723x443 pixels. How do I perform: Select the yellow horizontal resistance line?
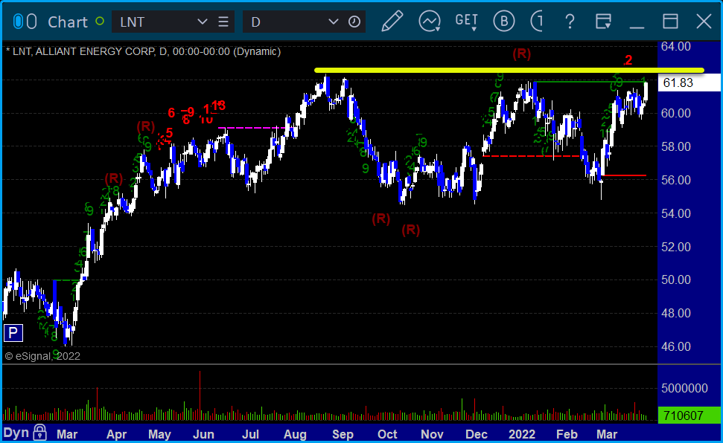click(509, 71)
